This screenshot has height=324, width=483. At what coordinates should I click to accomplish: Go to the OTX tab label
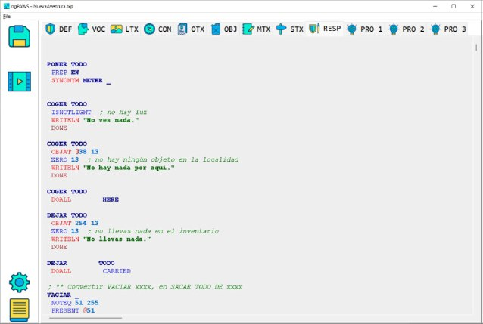pos(198,29)
